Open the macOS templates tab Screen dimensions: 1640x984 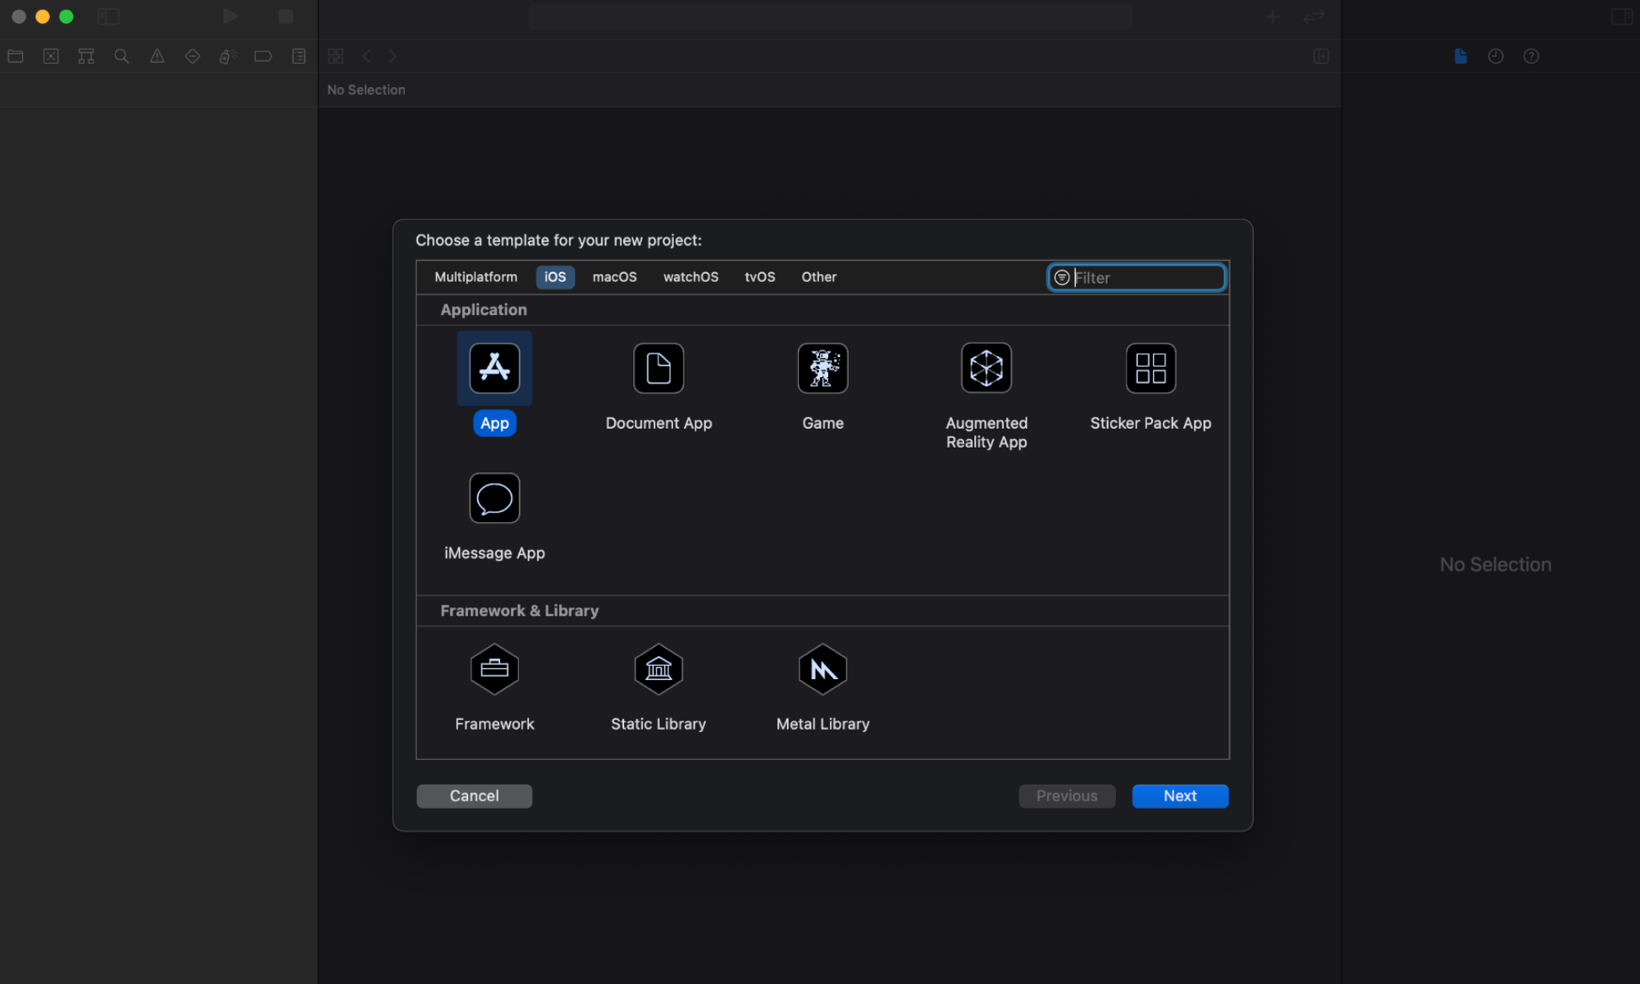tap(614, 277)
